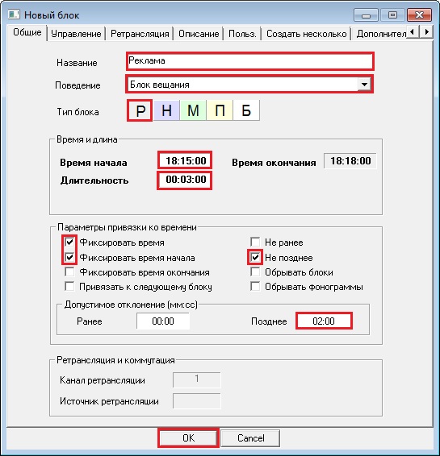The width and height of the screenshot is (440, 456).
Task: Open the Ретрансляция tab
Action: click(140, 34)
